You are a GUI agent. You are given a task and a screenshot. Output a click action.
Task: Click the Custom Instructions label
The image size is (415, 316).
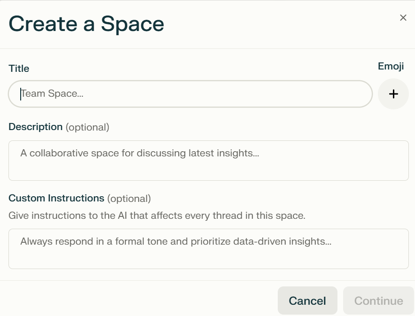56,198
